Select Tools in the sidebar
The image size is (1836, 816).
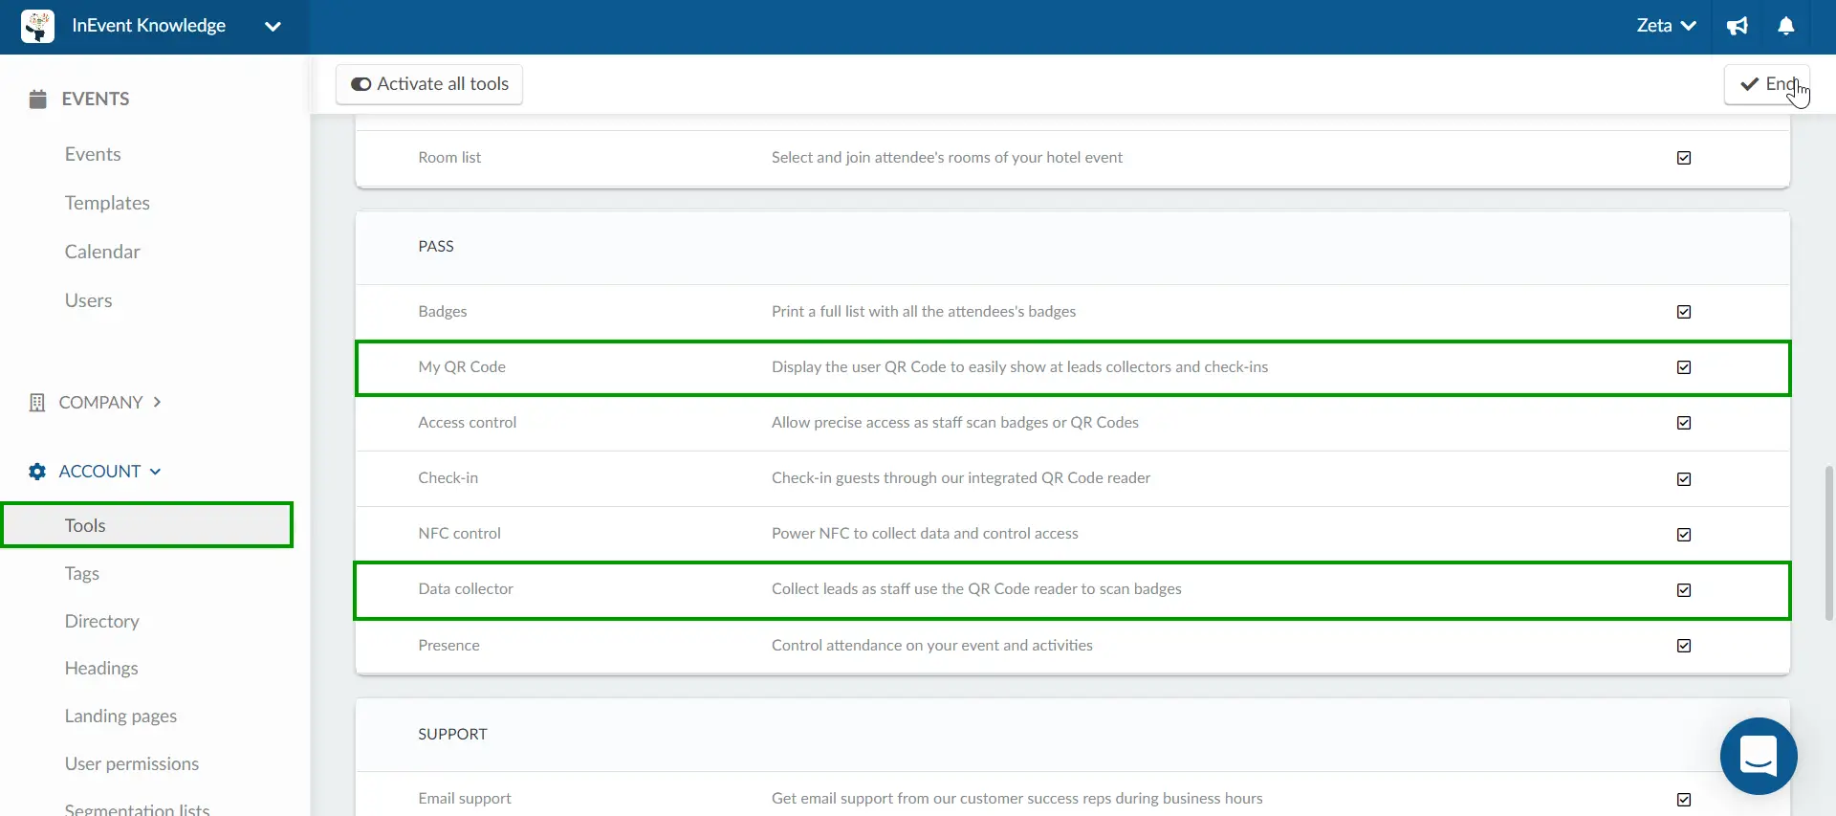pyautogui.click(x=147, y=525)
